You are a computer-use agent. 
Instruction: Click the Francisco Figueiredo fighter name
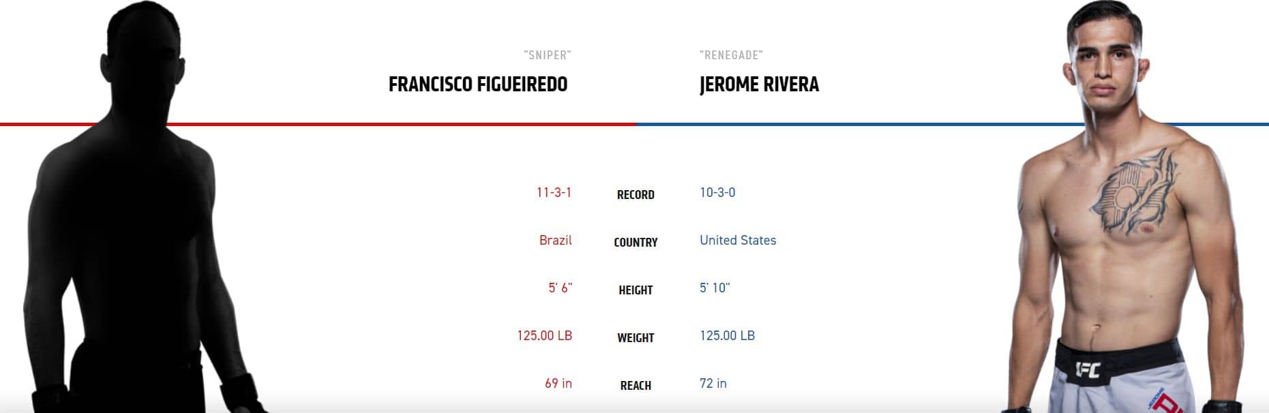(x=477, y=85)
